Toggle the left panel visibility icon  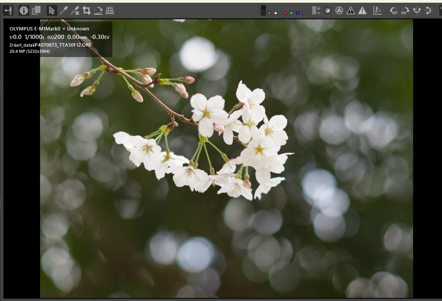pos(8,11)
